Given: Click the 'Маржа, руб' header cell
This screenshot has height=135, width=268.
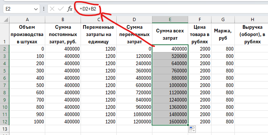Looking at the screenshot, I should (x=223, y=34).
